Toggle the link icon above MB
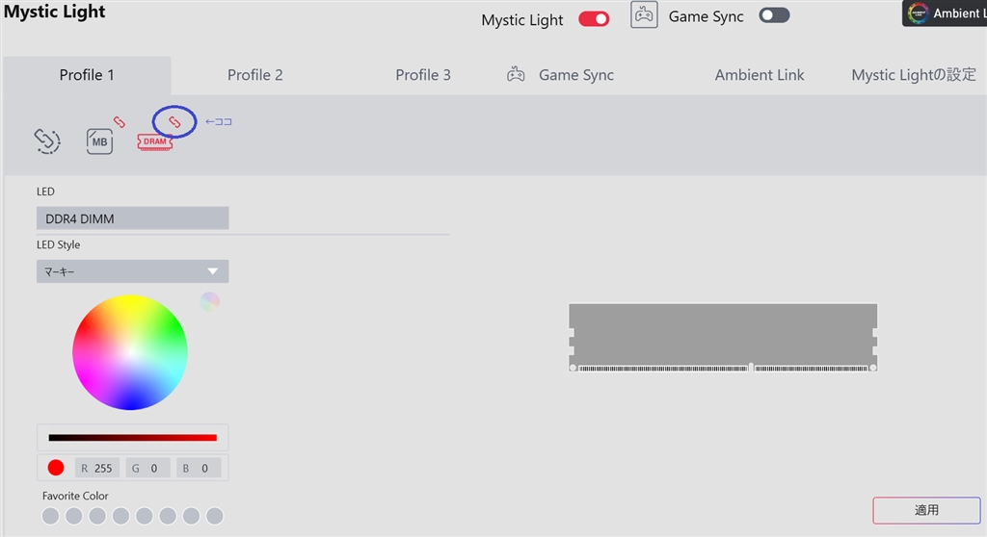 [119, 122]
